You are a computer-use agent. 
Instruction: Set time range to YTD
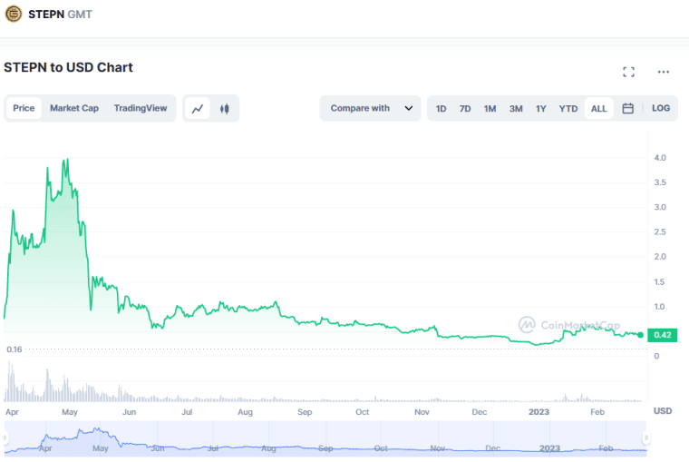point(568,109)
